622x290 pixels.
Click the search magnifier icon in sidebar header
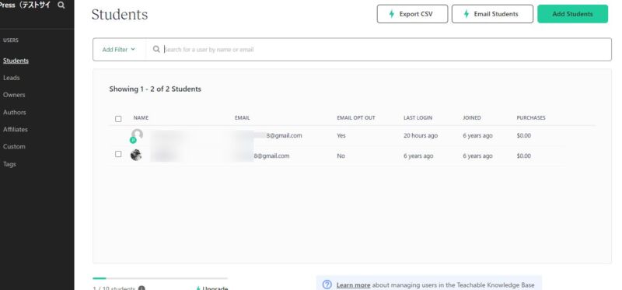[x=61, y=5]
